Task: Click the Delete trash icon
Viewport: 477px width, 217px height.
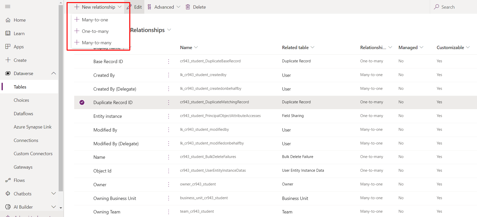Action: (188, 7)
